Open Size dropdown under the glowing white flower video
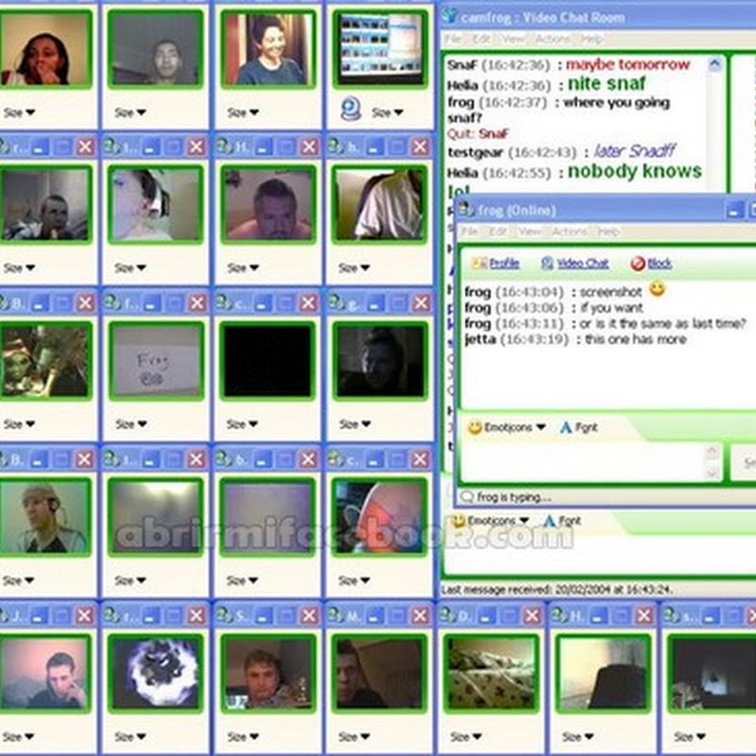Screen dimensions: 756x756 (x=130, y=736)
